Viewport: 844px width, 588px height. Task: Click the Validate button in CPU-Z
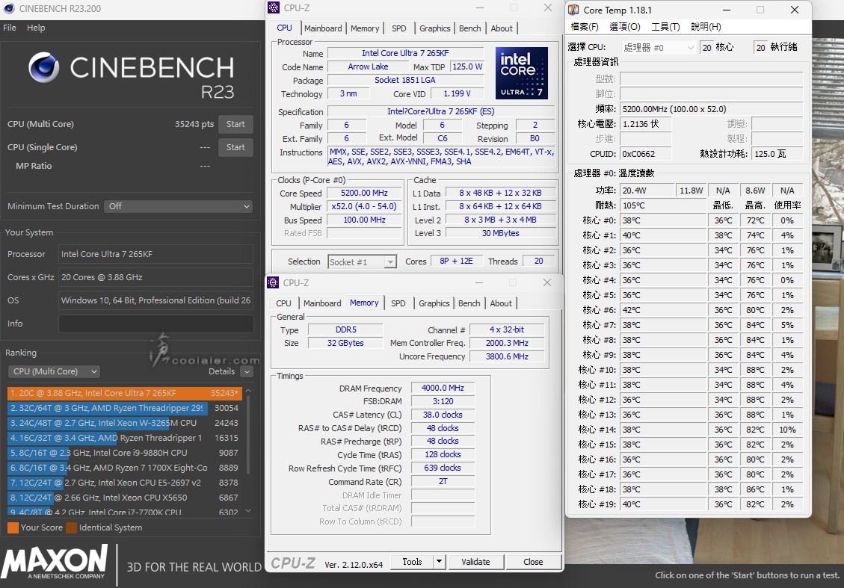click(476, 562)
